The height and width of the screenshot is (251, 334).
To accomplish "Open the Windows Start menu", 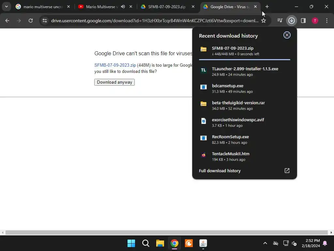I will coord(131,243).
